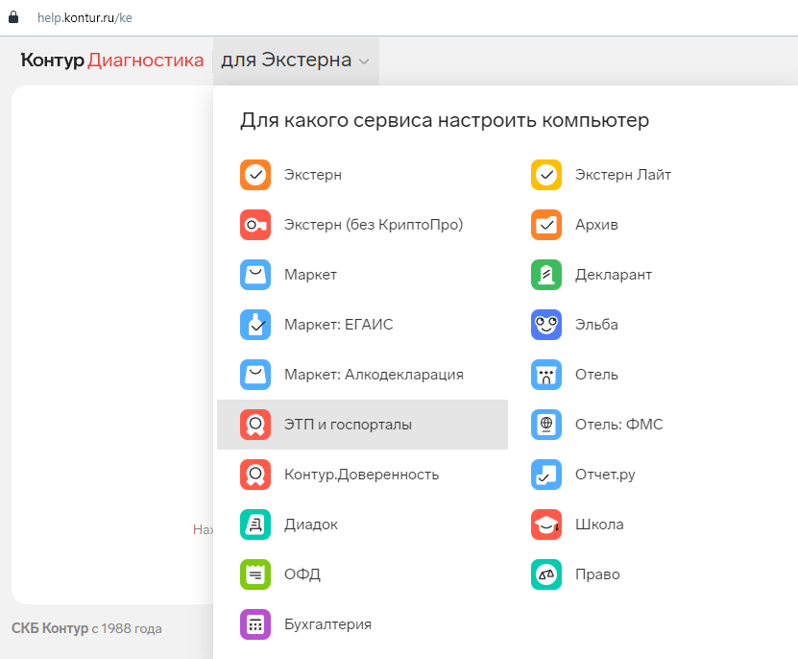The width and height of the screenshot is (798, 659).
Task: Click the Контур Диагностика logo
Action: pos(112,61)
